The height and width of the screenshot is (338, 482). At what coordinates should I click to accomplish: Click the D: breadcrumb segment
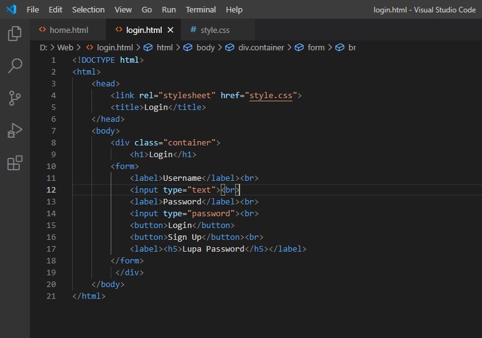(x=44, y=48)
